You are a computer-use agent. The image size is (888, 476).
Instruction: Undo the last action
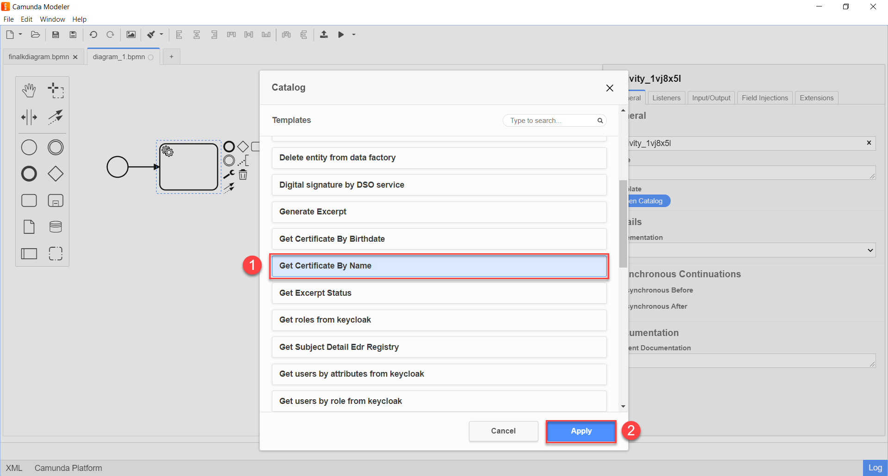point(93,35)
